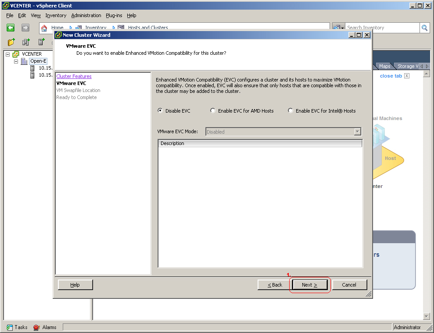This screenshot has width=434, height=333.
Task: Open the File menu
Action: click(x=10, y=15)
